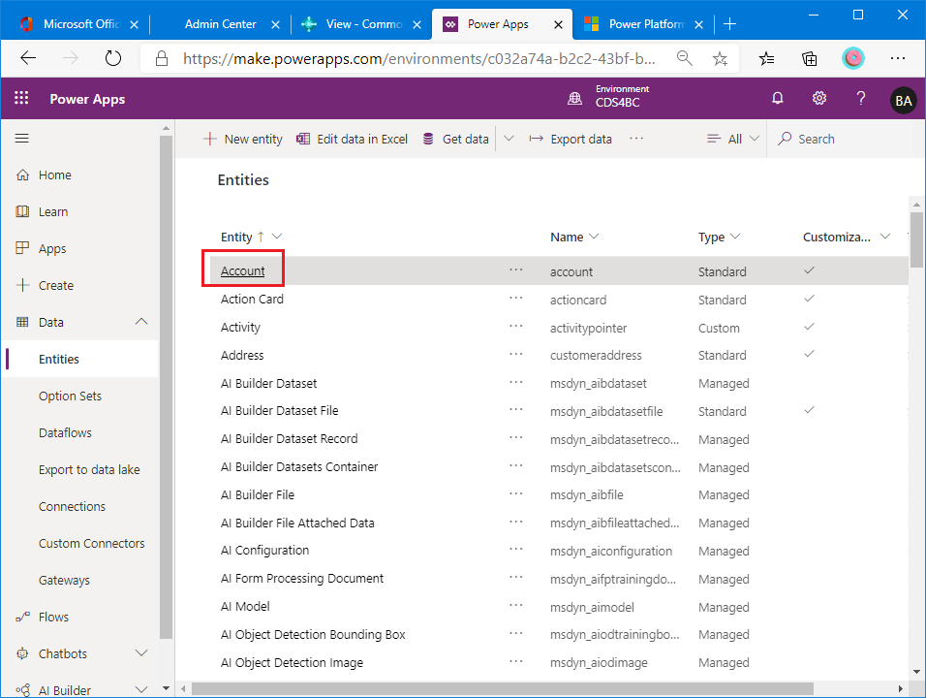
Task: Open the settings gear in Power Apps header
Action: click(819, 98)
